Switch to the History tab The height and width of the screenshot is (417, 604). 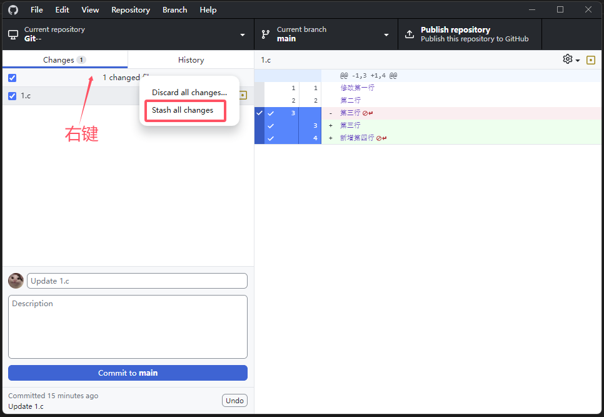(x=191, y=60)
